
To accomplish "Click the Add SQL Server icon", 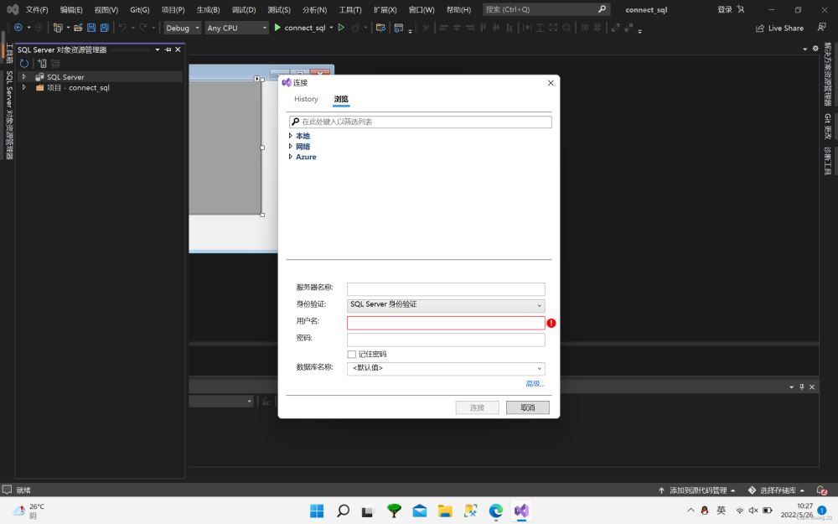I will click(41, 64).
